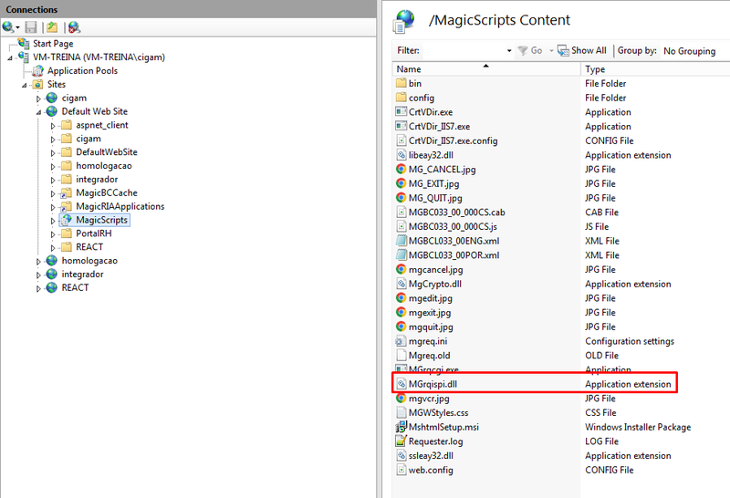Click the Save toolbar icon in Connections
This screenshot has width=730, height=498.
pyautogui.click(x=31, y=27)
